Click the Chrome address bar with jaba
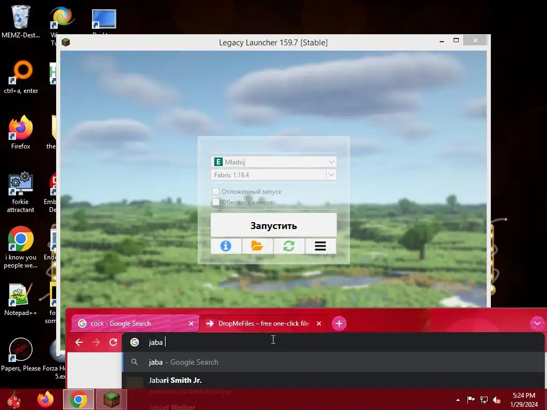 (x=333, y=342)
